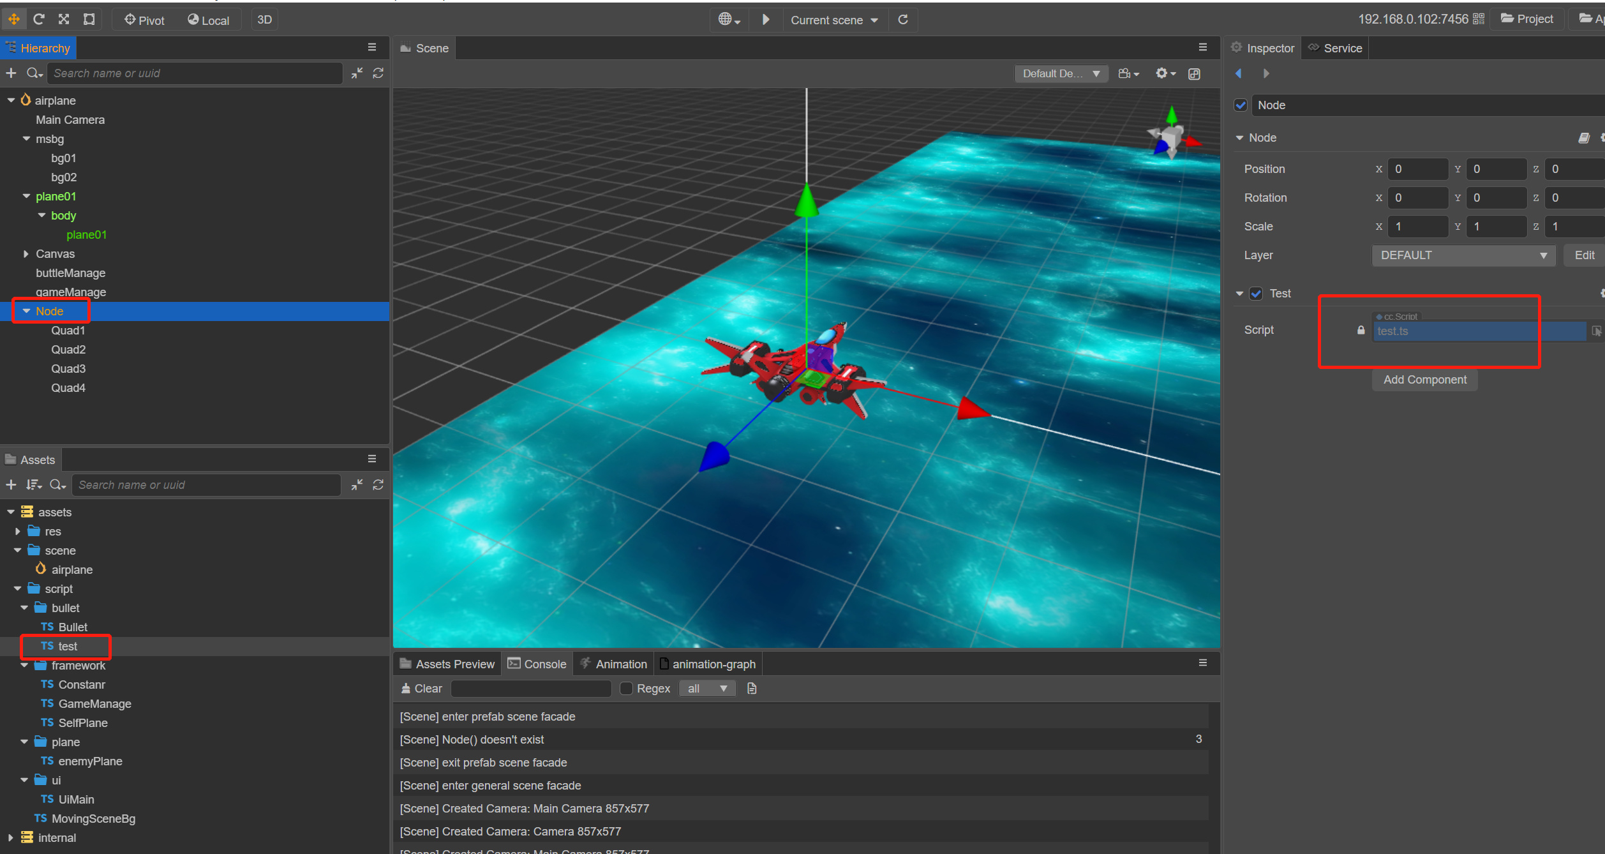Screen dimensions: 1605x854
Task: Select the scale transform tool icon
Action: tap(64, 19)
